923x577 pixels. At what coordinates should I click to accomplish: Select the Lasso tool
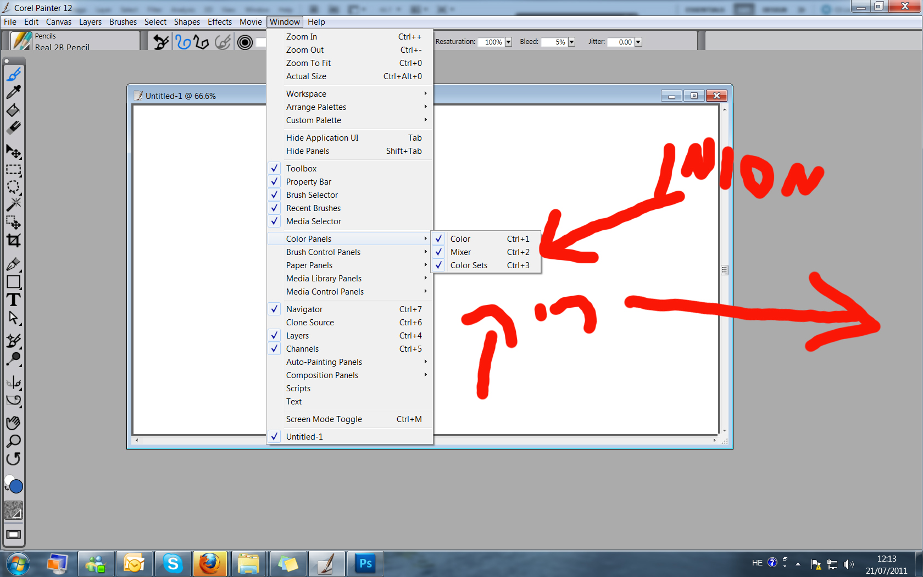pyautogui.click(x=14, y=187)
